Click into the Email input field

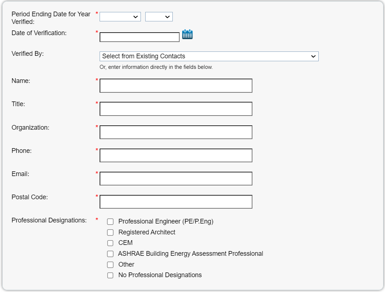coord(176,179)
